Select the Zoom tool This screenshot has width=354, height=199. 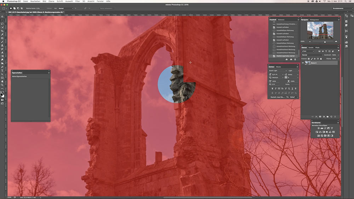tap(2, 85)
